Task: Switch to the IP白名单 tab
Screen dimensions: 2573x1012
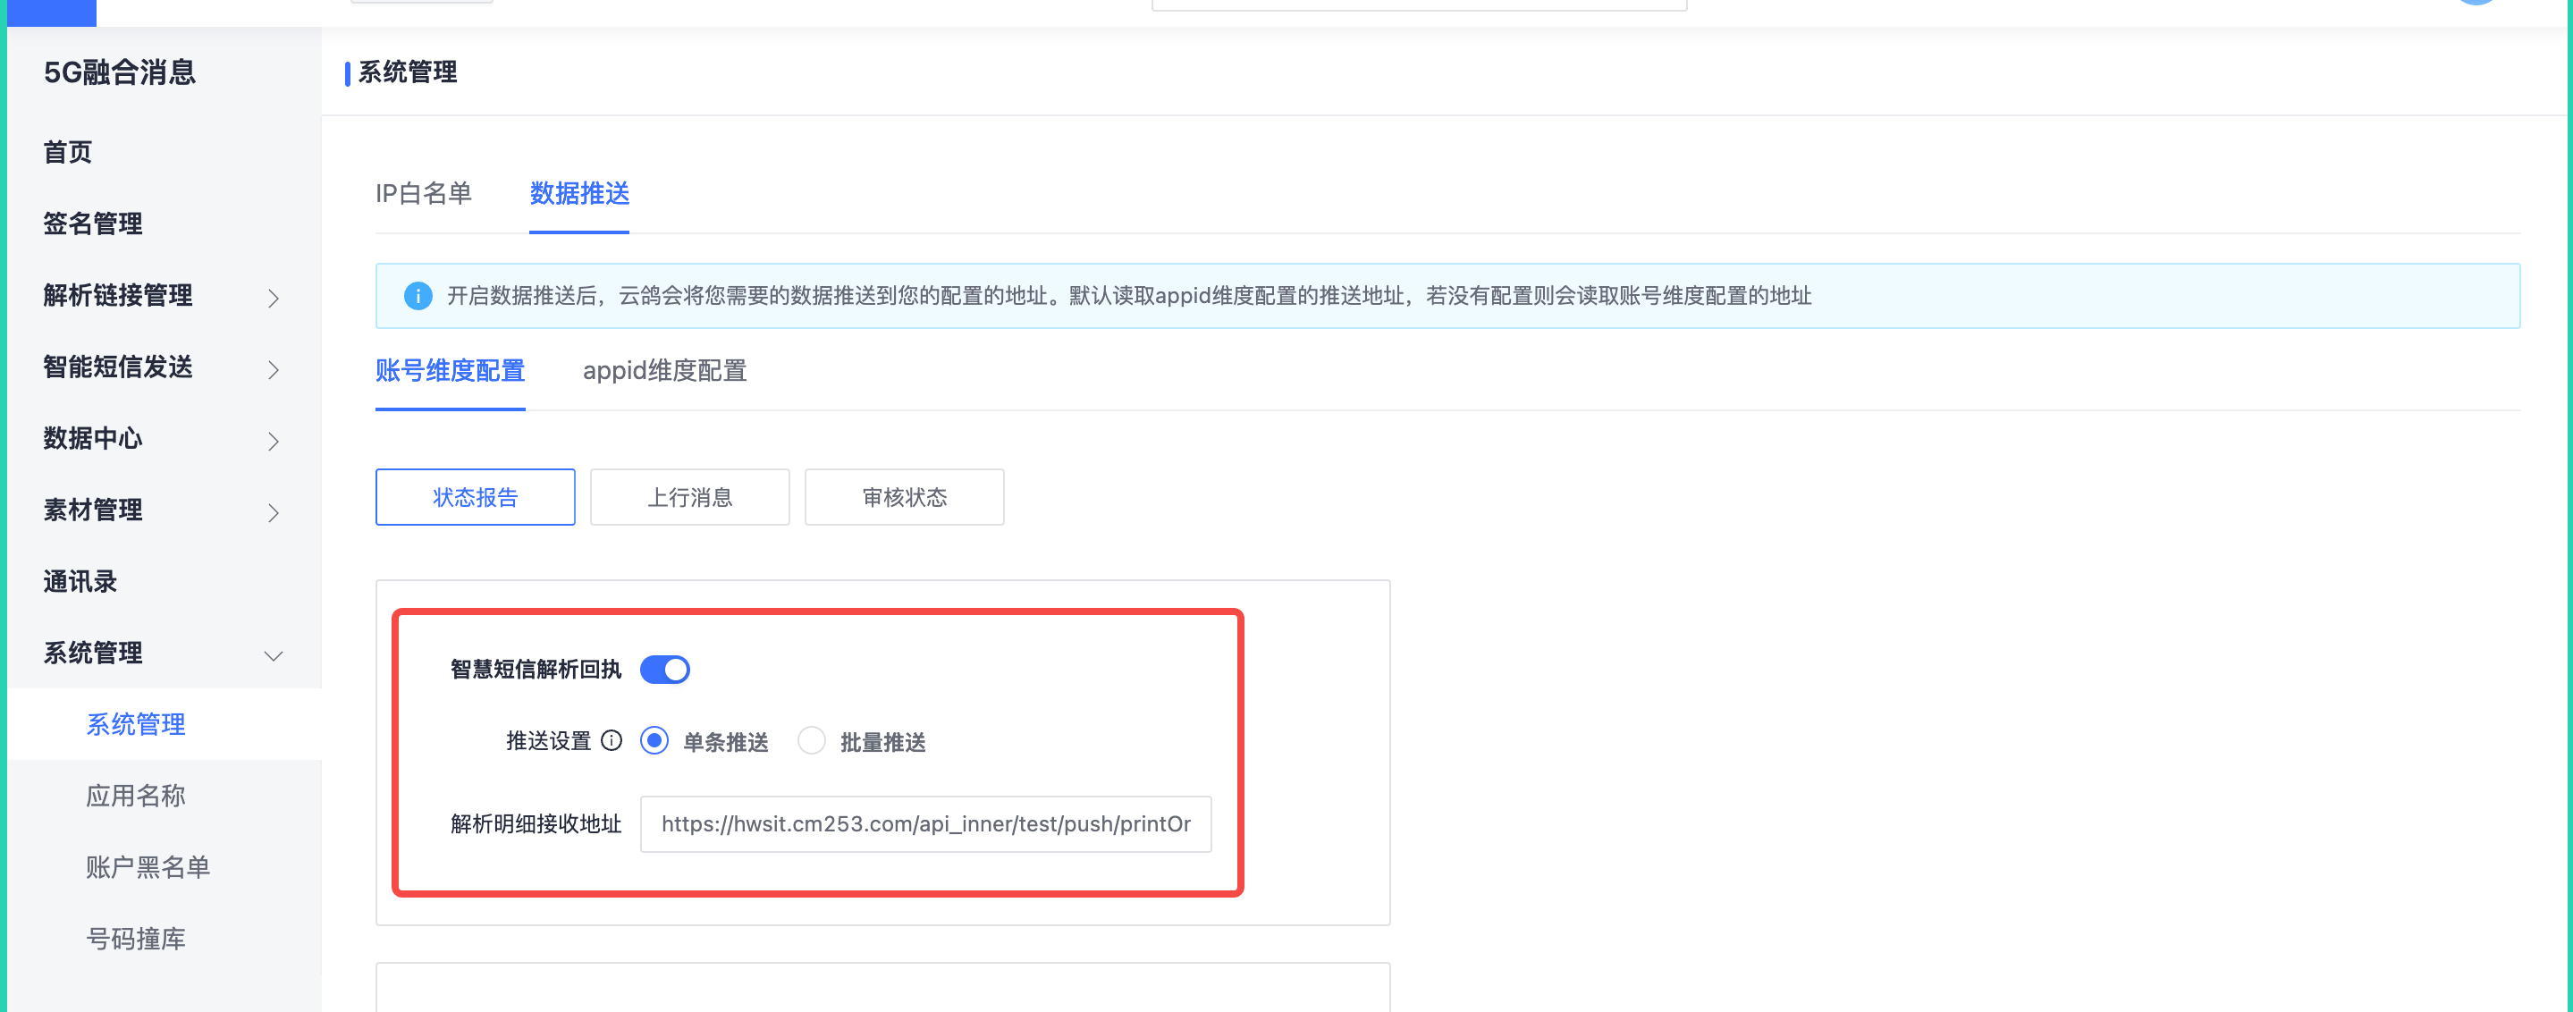Action: pos(423,193)
